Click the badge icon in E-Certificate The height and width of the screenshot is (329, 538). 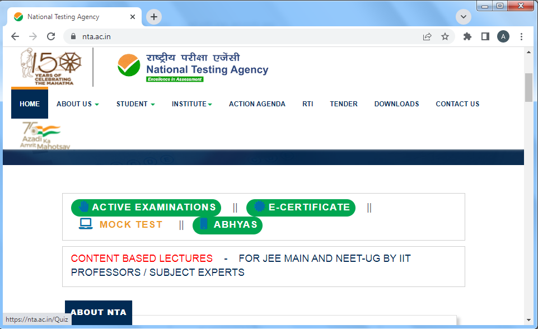259,206
